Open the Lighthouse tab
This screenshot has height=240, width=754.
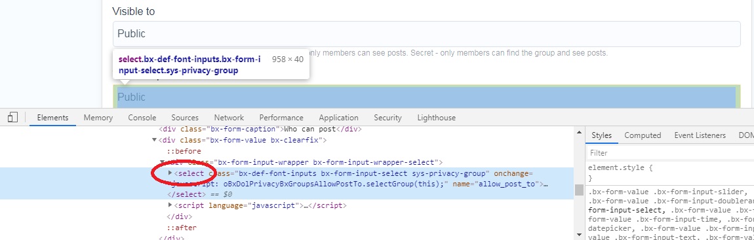pyautogui.click(x=436, y=118)
